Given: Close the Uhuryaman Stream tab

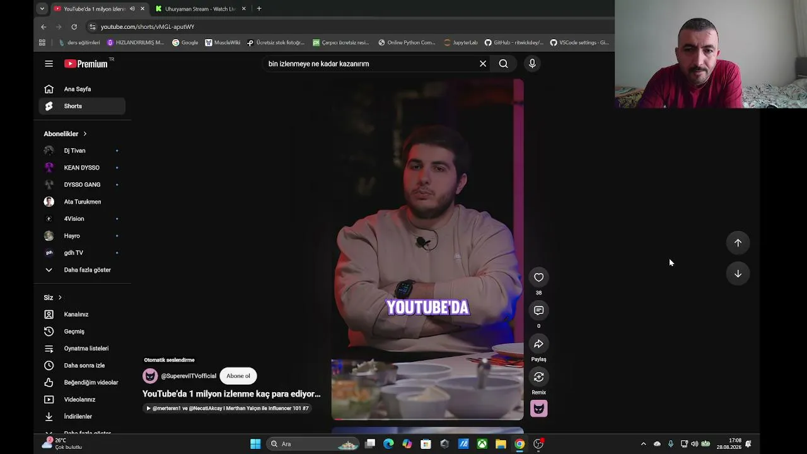Looking at the screenshot, I should click(244, 9).
